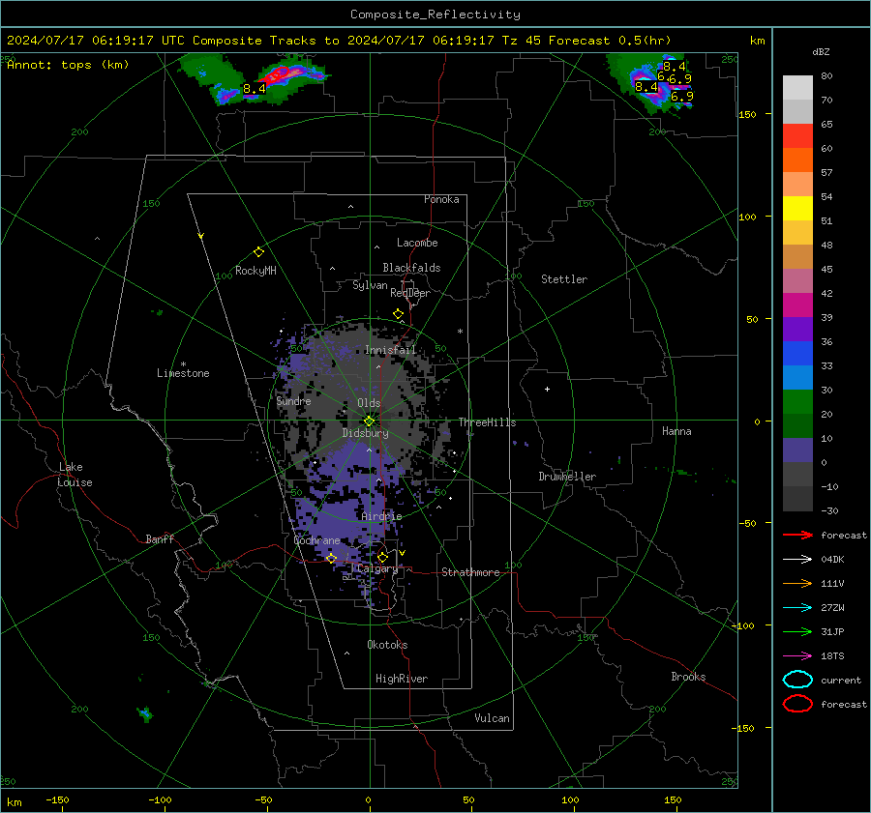
Task: Click the ThreeHills label
Action: coord(487,422)
